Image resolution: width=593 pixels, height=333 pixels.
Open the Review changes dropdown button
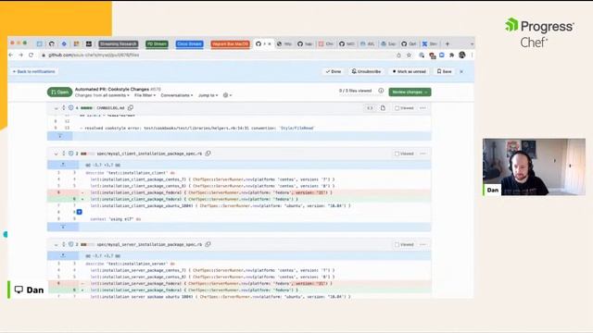pyautogui.click(x=410, y=92)
